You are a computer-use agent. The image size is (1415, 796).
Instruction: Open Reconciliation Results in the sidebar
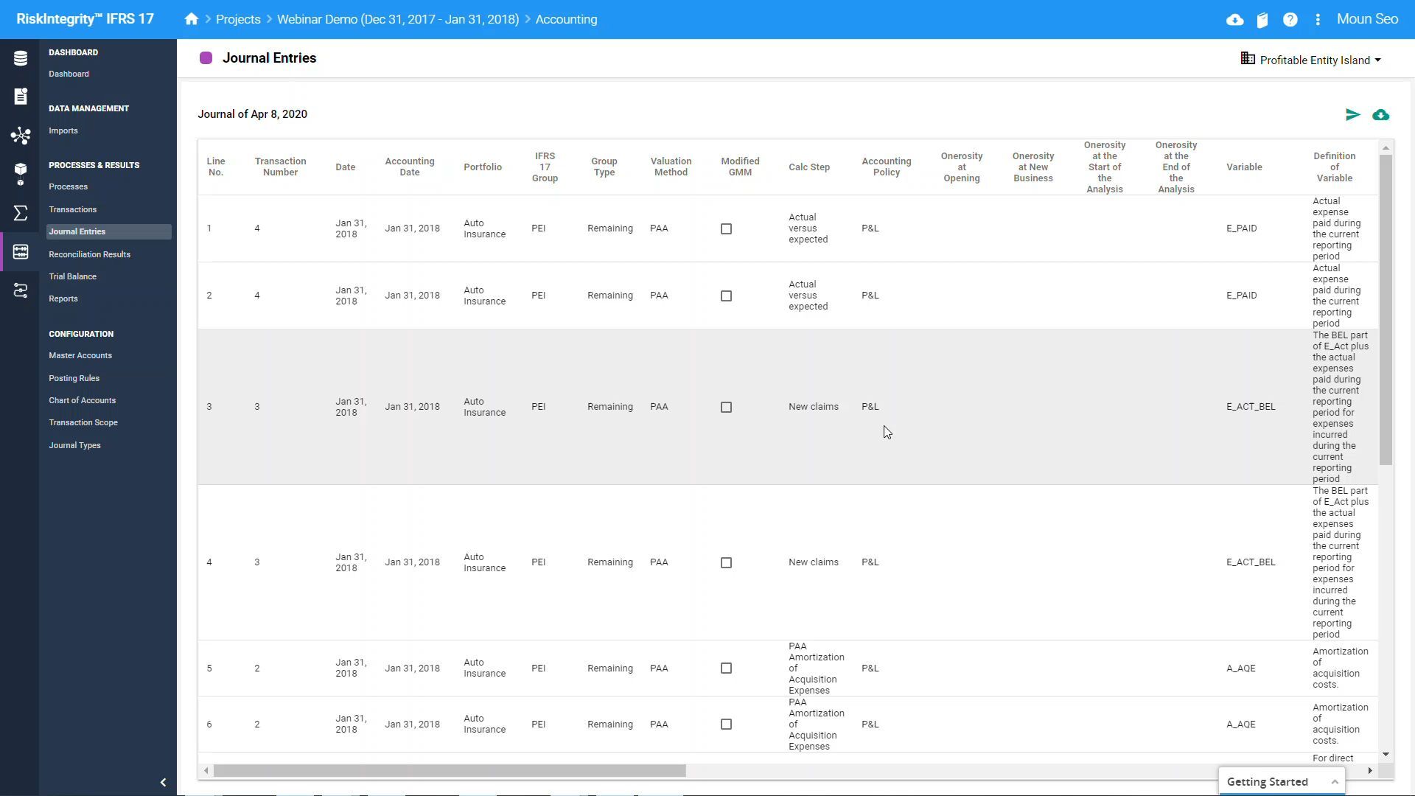[x=89, y=254]
